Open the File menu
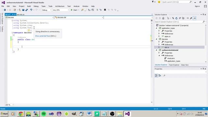 coord(3,6)
